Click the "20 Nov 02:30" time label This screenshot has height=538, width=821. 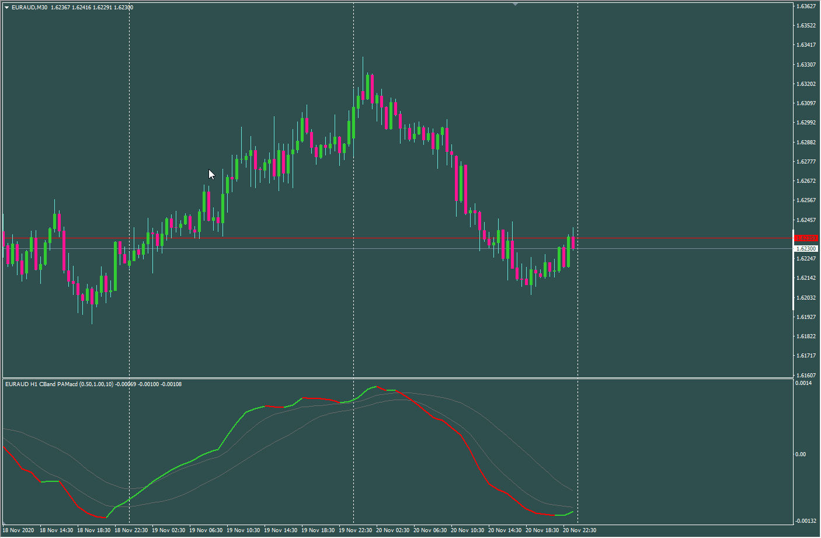[x=393, y=530]
